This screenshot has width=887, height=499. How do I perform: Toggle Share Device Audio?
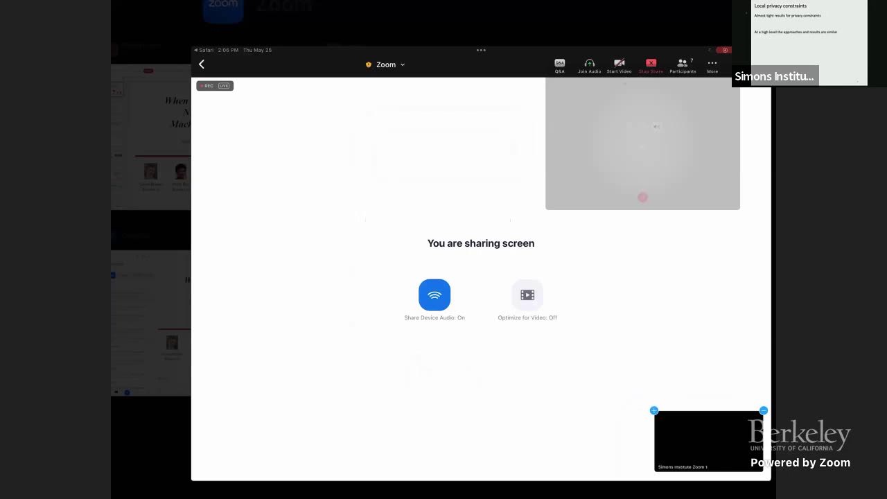434,295
